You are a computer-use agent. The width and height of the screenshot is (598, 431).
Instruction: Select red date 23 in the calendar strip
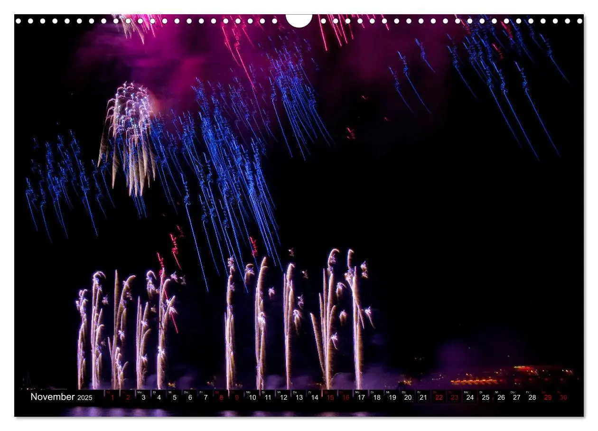pos(455,397)
